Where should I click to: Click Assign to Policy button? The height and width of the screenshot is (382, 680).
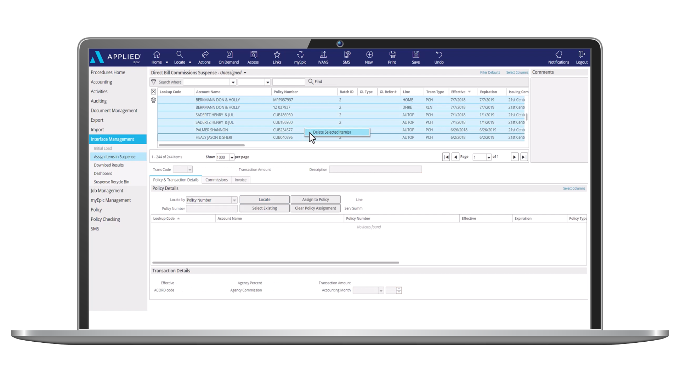coord(316,200)
